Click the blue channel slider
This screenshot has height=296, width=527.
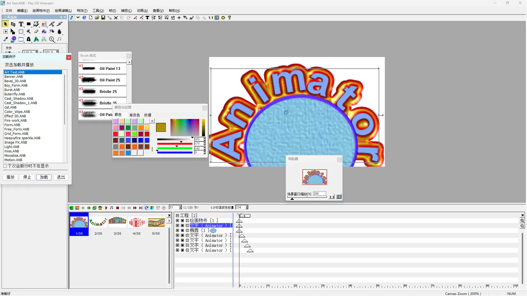click(175, 152)
